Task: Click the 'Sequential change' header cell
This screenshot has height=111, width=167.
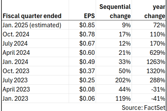Action: 115,11
